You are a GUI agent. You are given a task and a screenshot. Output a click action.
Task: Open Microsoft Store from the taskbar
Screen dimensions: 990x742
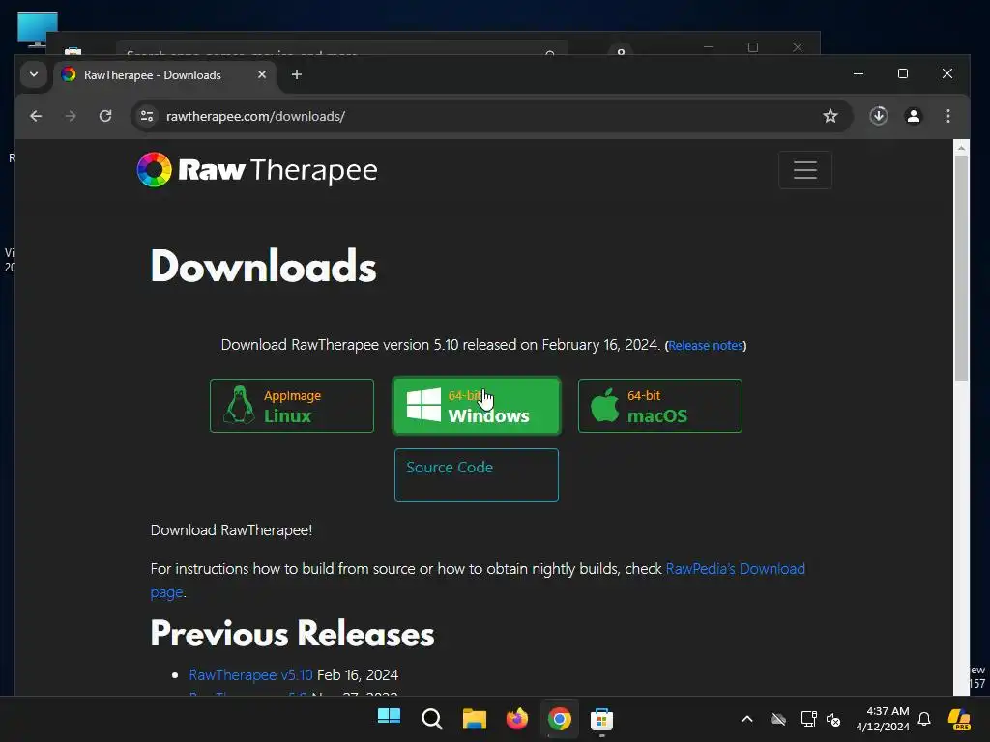[x=601, y=719]
